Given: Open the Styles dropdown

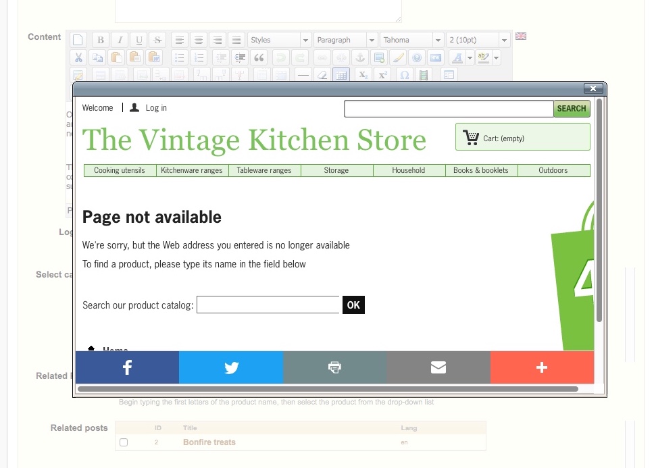Looking at the screenshot, I should (x=280, y=40).
